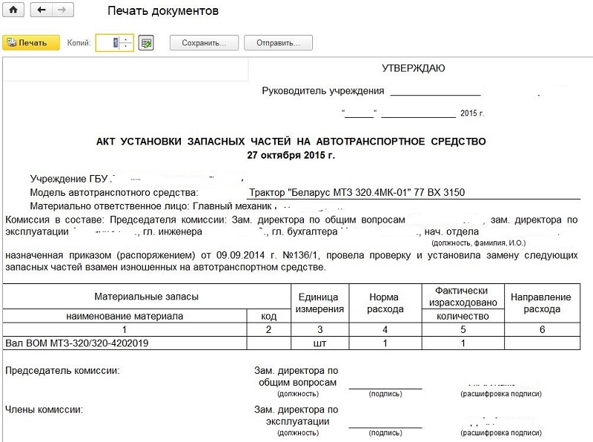This screenshot has height=442, width=593.
Task: Click the Фактически израсходовано header cell
Action: pyautogui.click(x=462, y=297)
